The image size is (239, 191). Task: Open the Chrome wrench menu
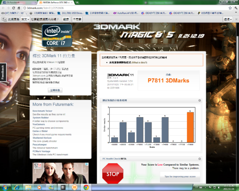pyautogui.click(x=236, y=8)
